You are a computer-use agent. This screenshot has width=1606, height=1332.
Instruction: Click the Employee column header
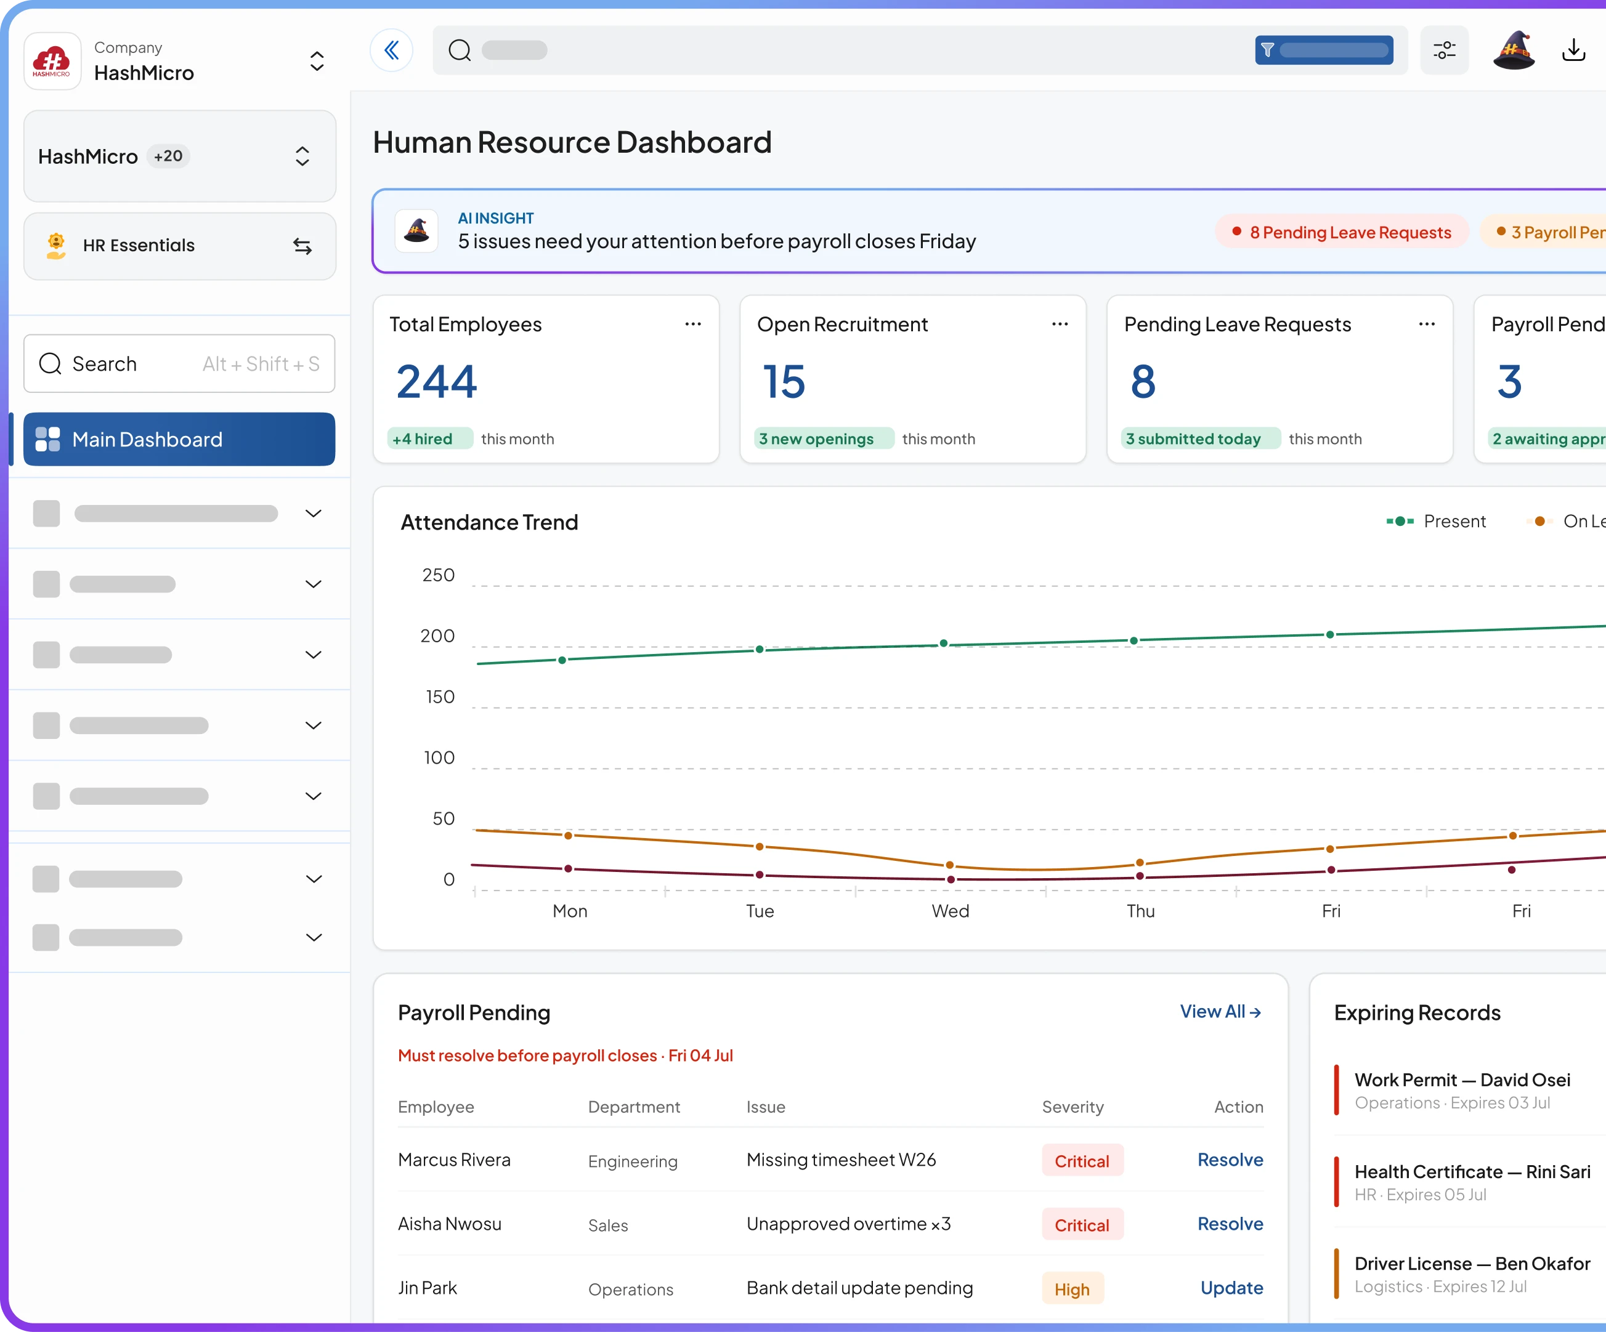point(436,1107)
